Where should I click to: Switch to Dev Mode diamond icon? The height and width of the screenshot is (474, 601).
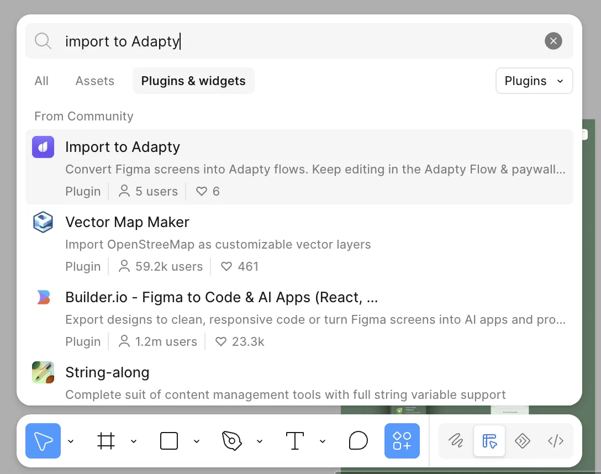(523, 441)
